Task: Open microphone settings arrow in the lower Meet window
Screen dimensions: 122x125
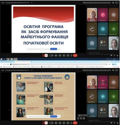Action: (x=44, y=123)
